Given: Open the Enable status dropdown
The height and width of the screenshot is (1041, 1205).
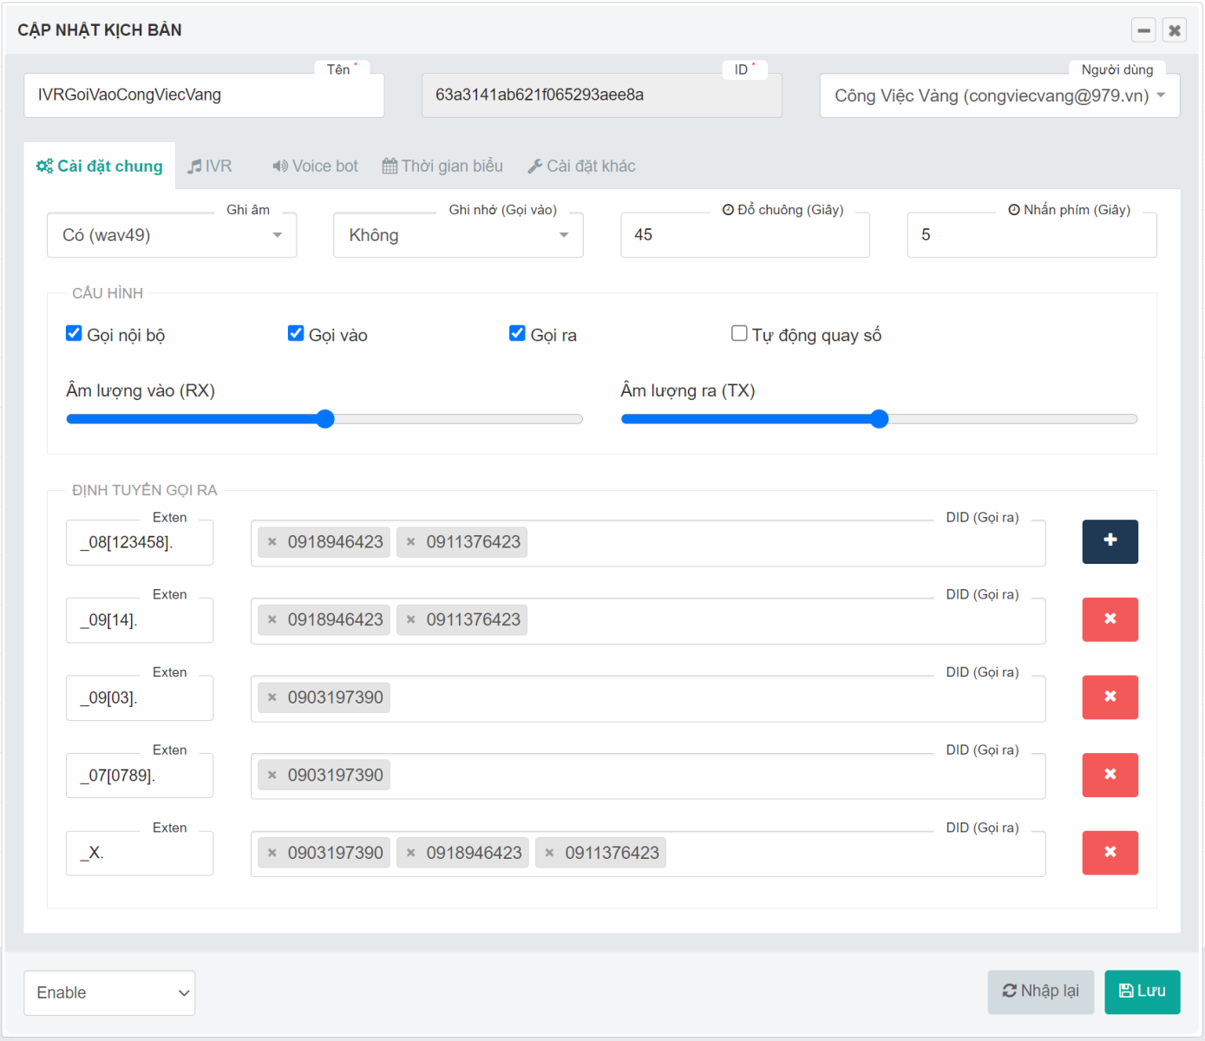Looking at the screenshot, I should point(109,992).
